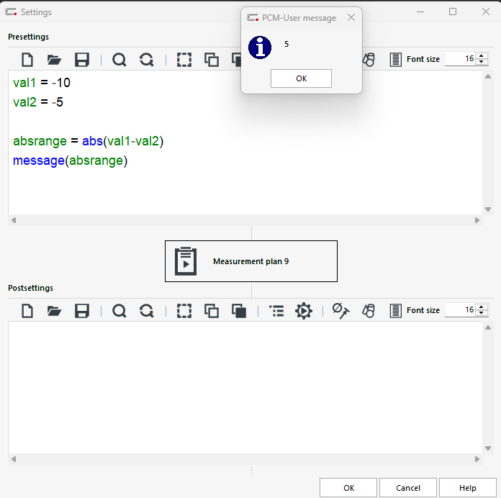Screen dimensions: 501x498
Task: Click diameter-probe icon in Postsettings toolbar
Action: coord(340,311)
